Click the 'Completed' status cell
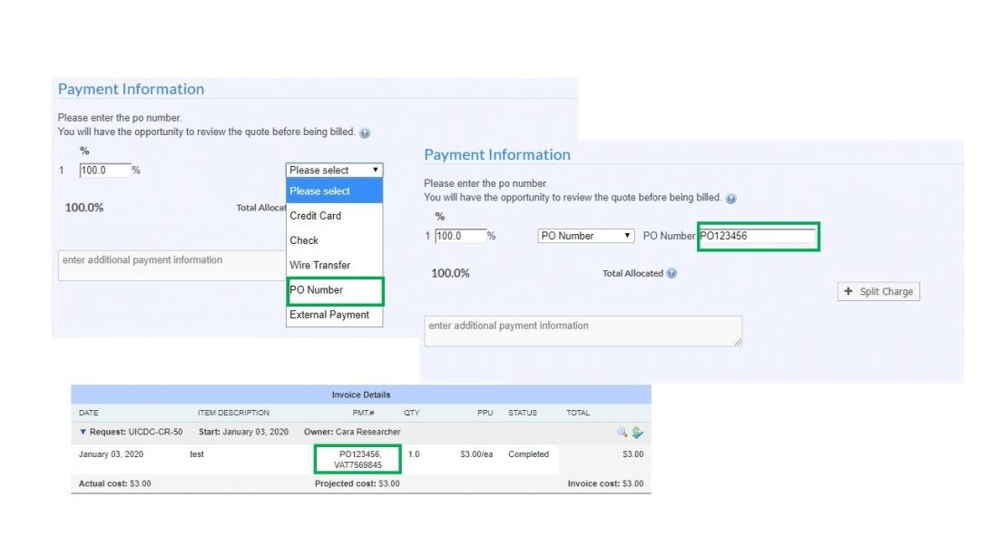This screenshot has width=989, height=556. [529, 454]
